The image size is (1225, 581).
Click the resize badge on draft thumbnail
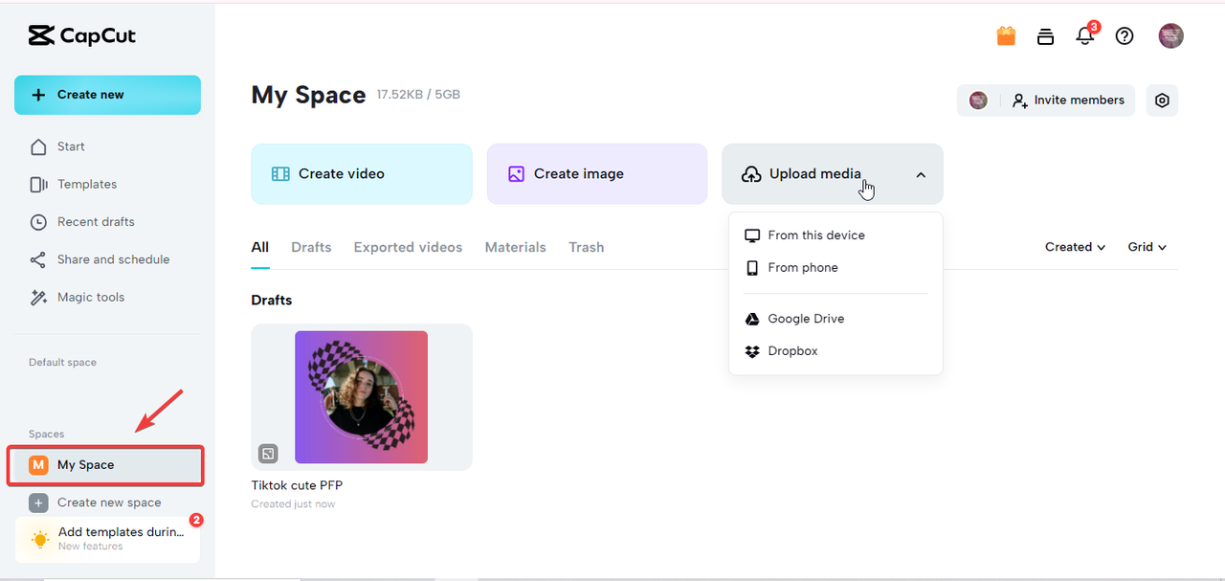pos(268,453)
